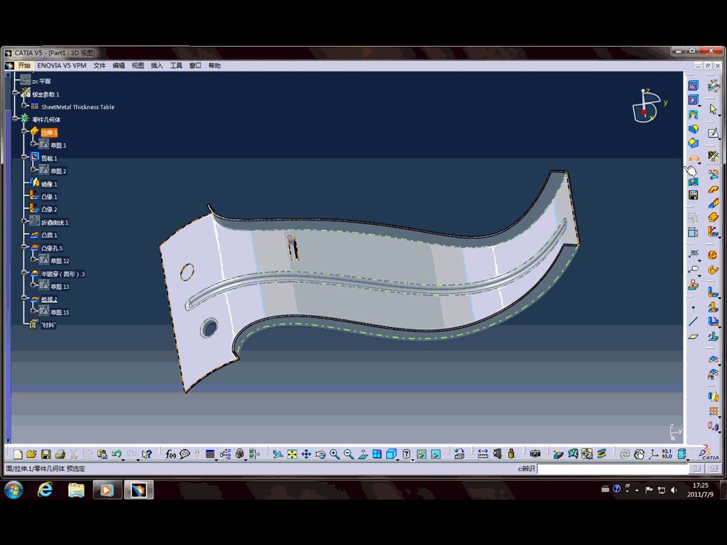Select 凸圆.1 in the tree
The image size is (727, 545).
point(49,236)
